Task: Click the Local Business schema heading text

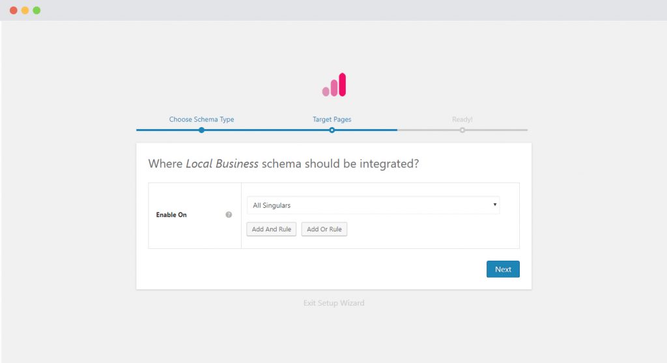Action: pyautogui.click(x=283, y=164)
